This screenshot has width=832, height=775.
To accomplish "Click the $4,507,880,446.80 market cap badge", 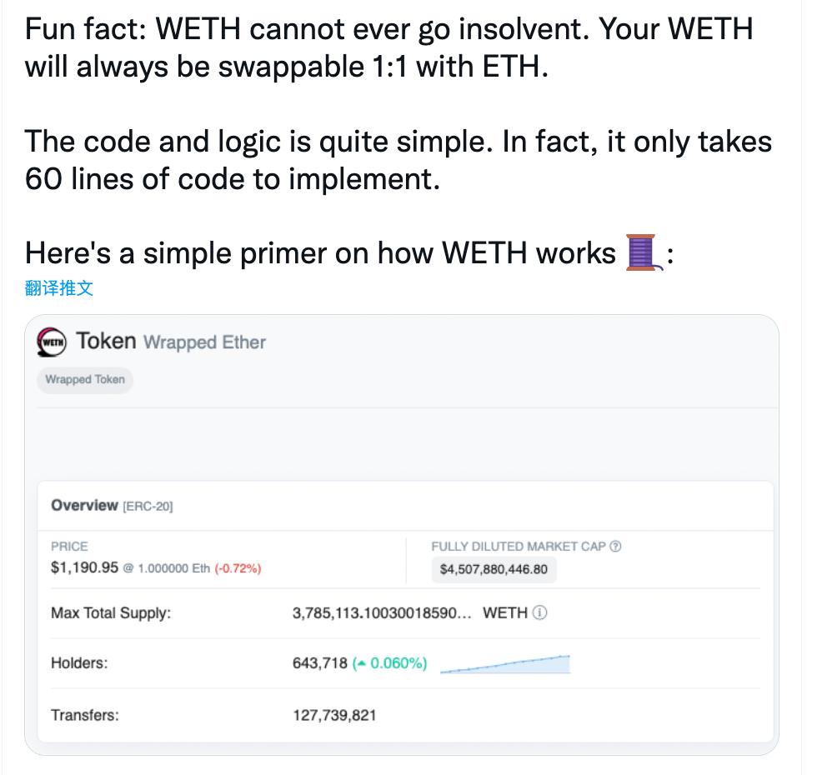I will (494, 570).
